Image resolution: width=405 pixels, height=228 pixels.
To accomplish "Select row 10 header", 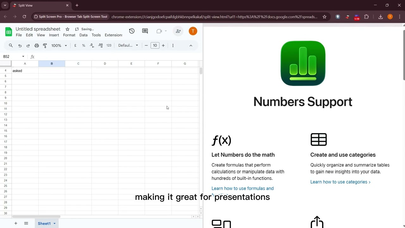I will tap(5, 103).
